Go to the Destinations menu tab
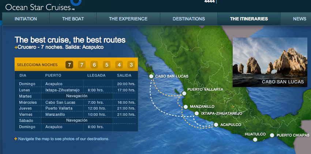The image size is (311, 154). 188,19
